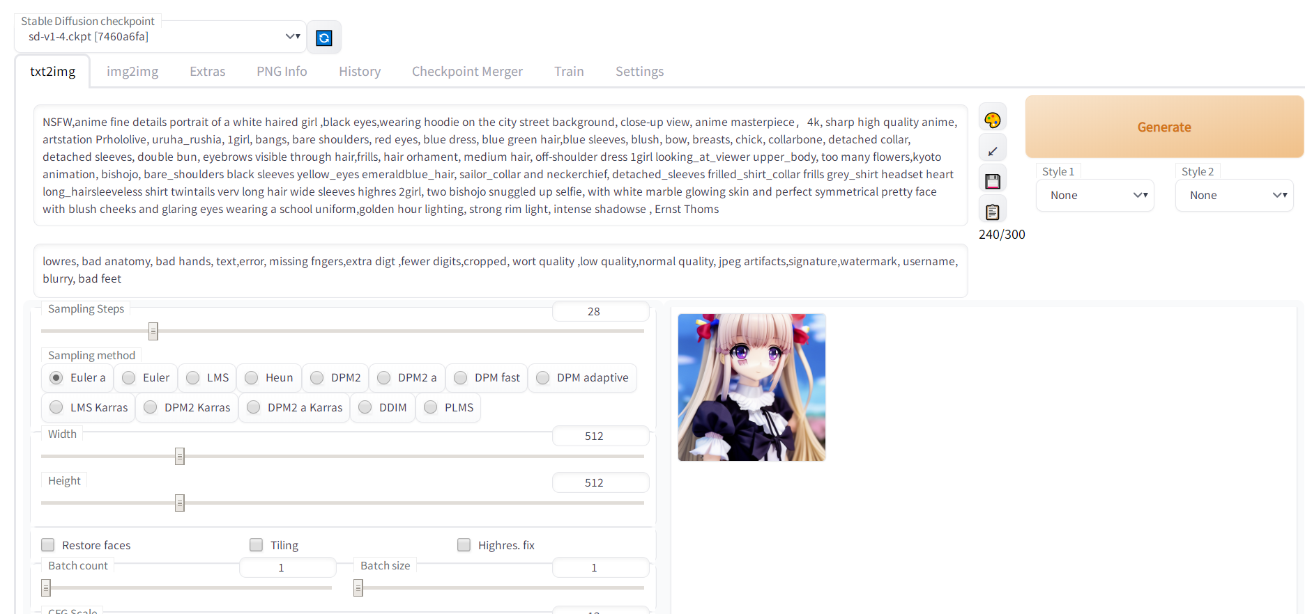Click the Batch size slider handle
This screenshot has width=1305, height=614.
(358, 588)
